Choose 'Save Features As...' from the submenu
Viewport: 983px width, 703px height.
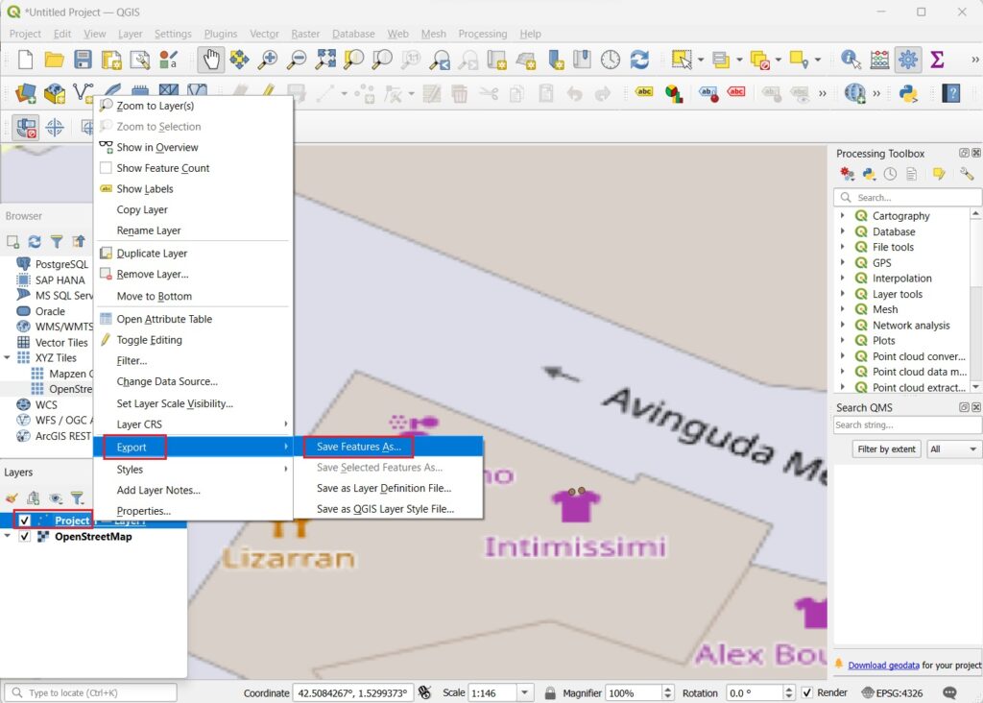pos(360,446)
